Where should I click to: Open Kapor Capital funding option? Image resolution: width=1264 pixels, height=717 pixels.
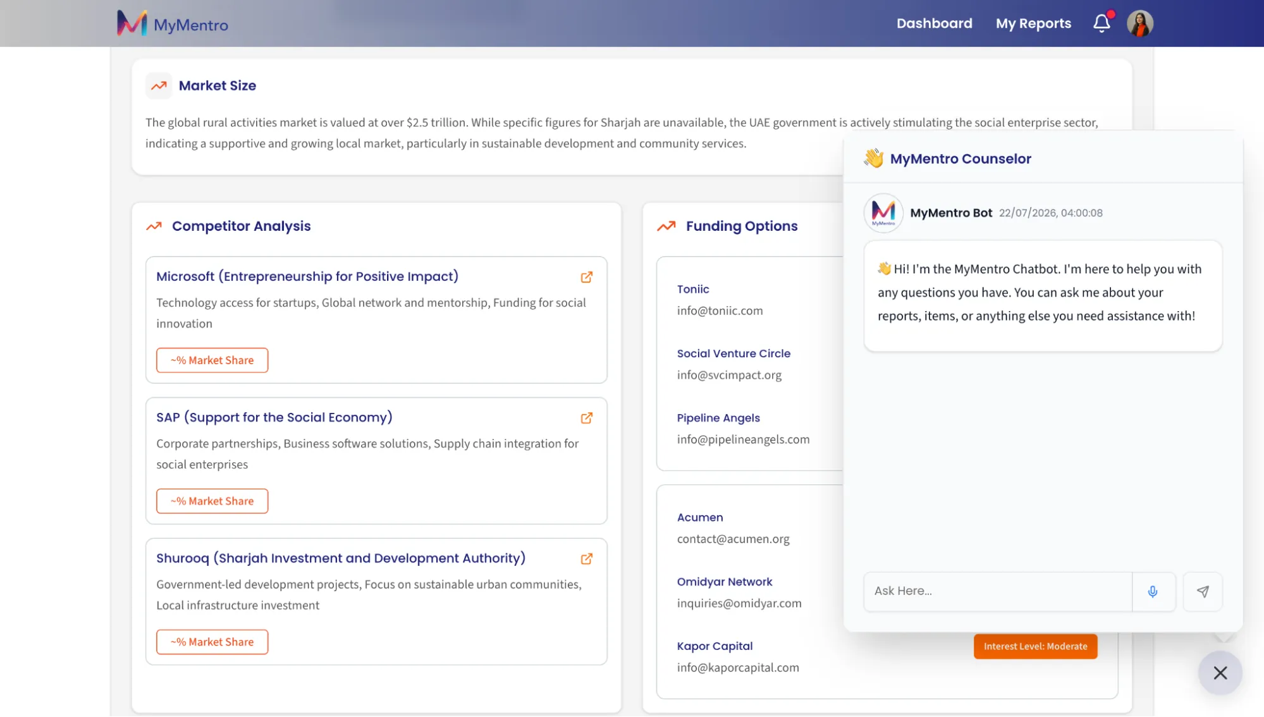tap(715, 646)
